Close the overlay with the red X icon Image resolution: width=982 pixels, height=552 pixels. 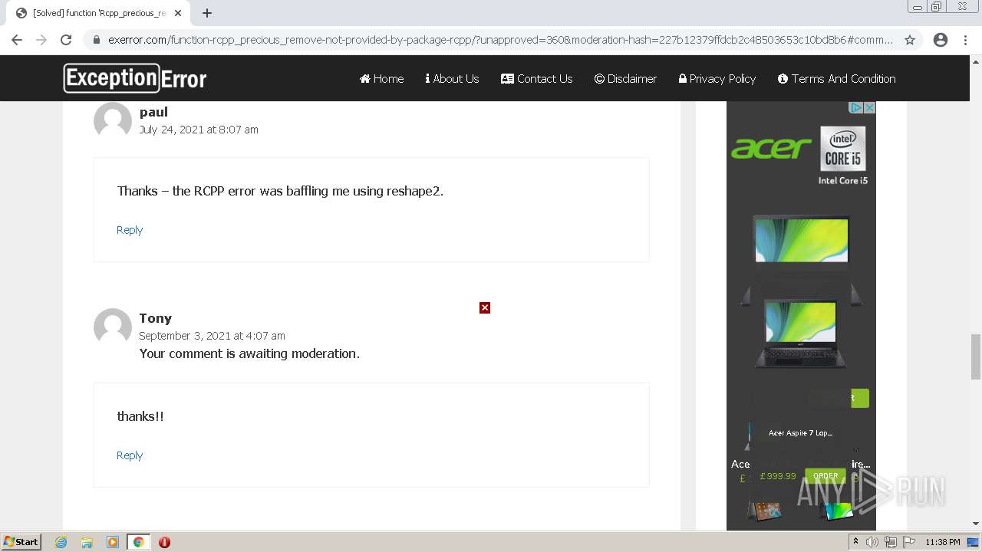[485, 307]
